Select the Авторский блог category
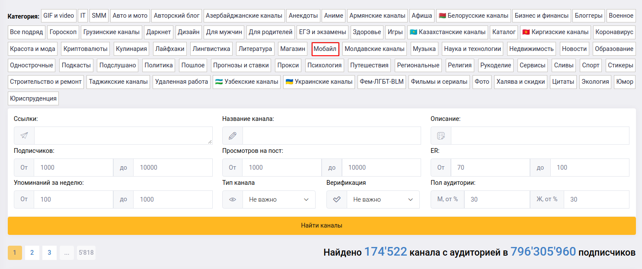 click(176, 16)
